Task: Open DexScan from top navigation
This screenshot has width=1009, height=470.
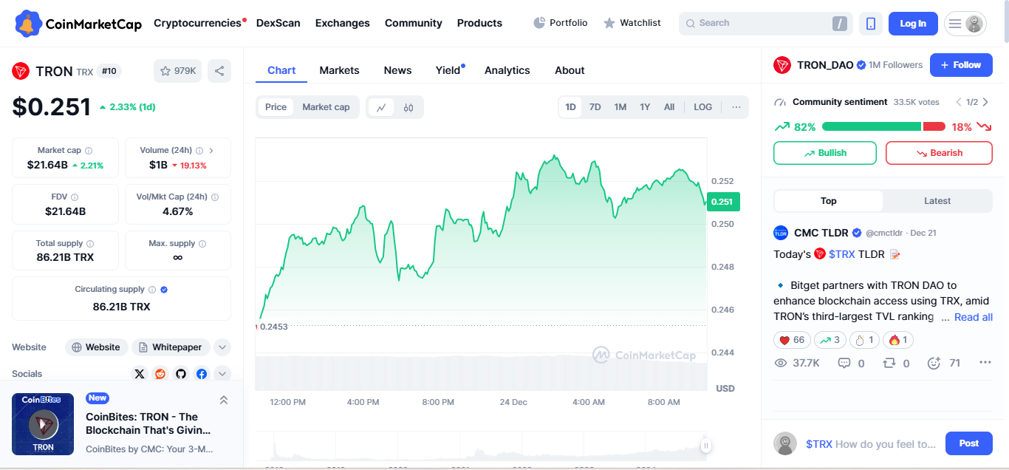Action: point(278,23)
